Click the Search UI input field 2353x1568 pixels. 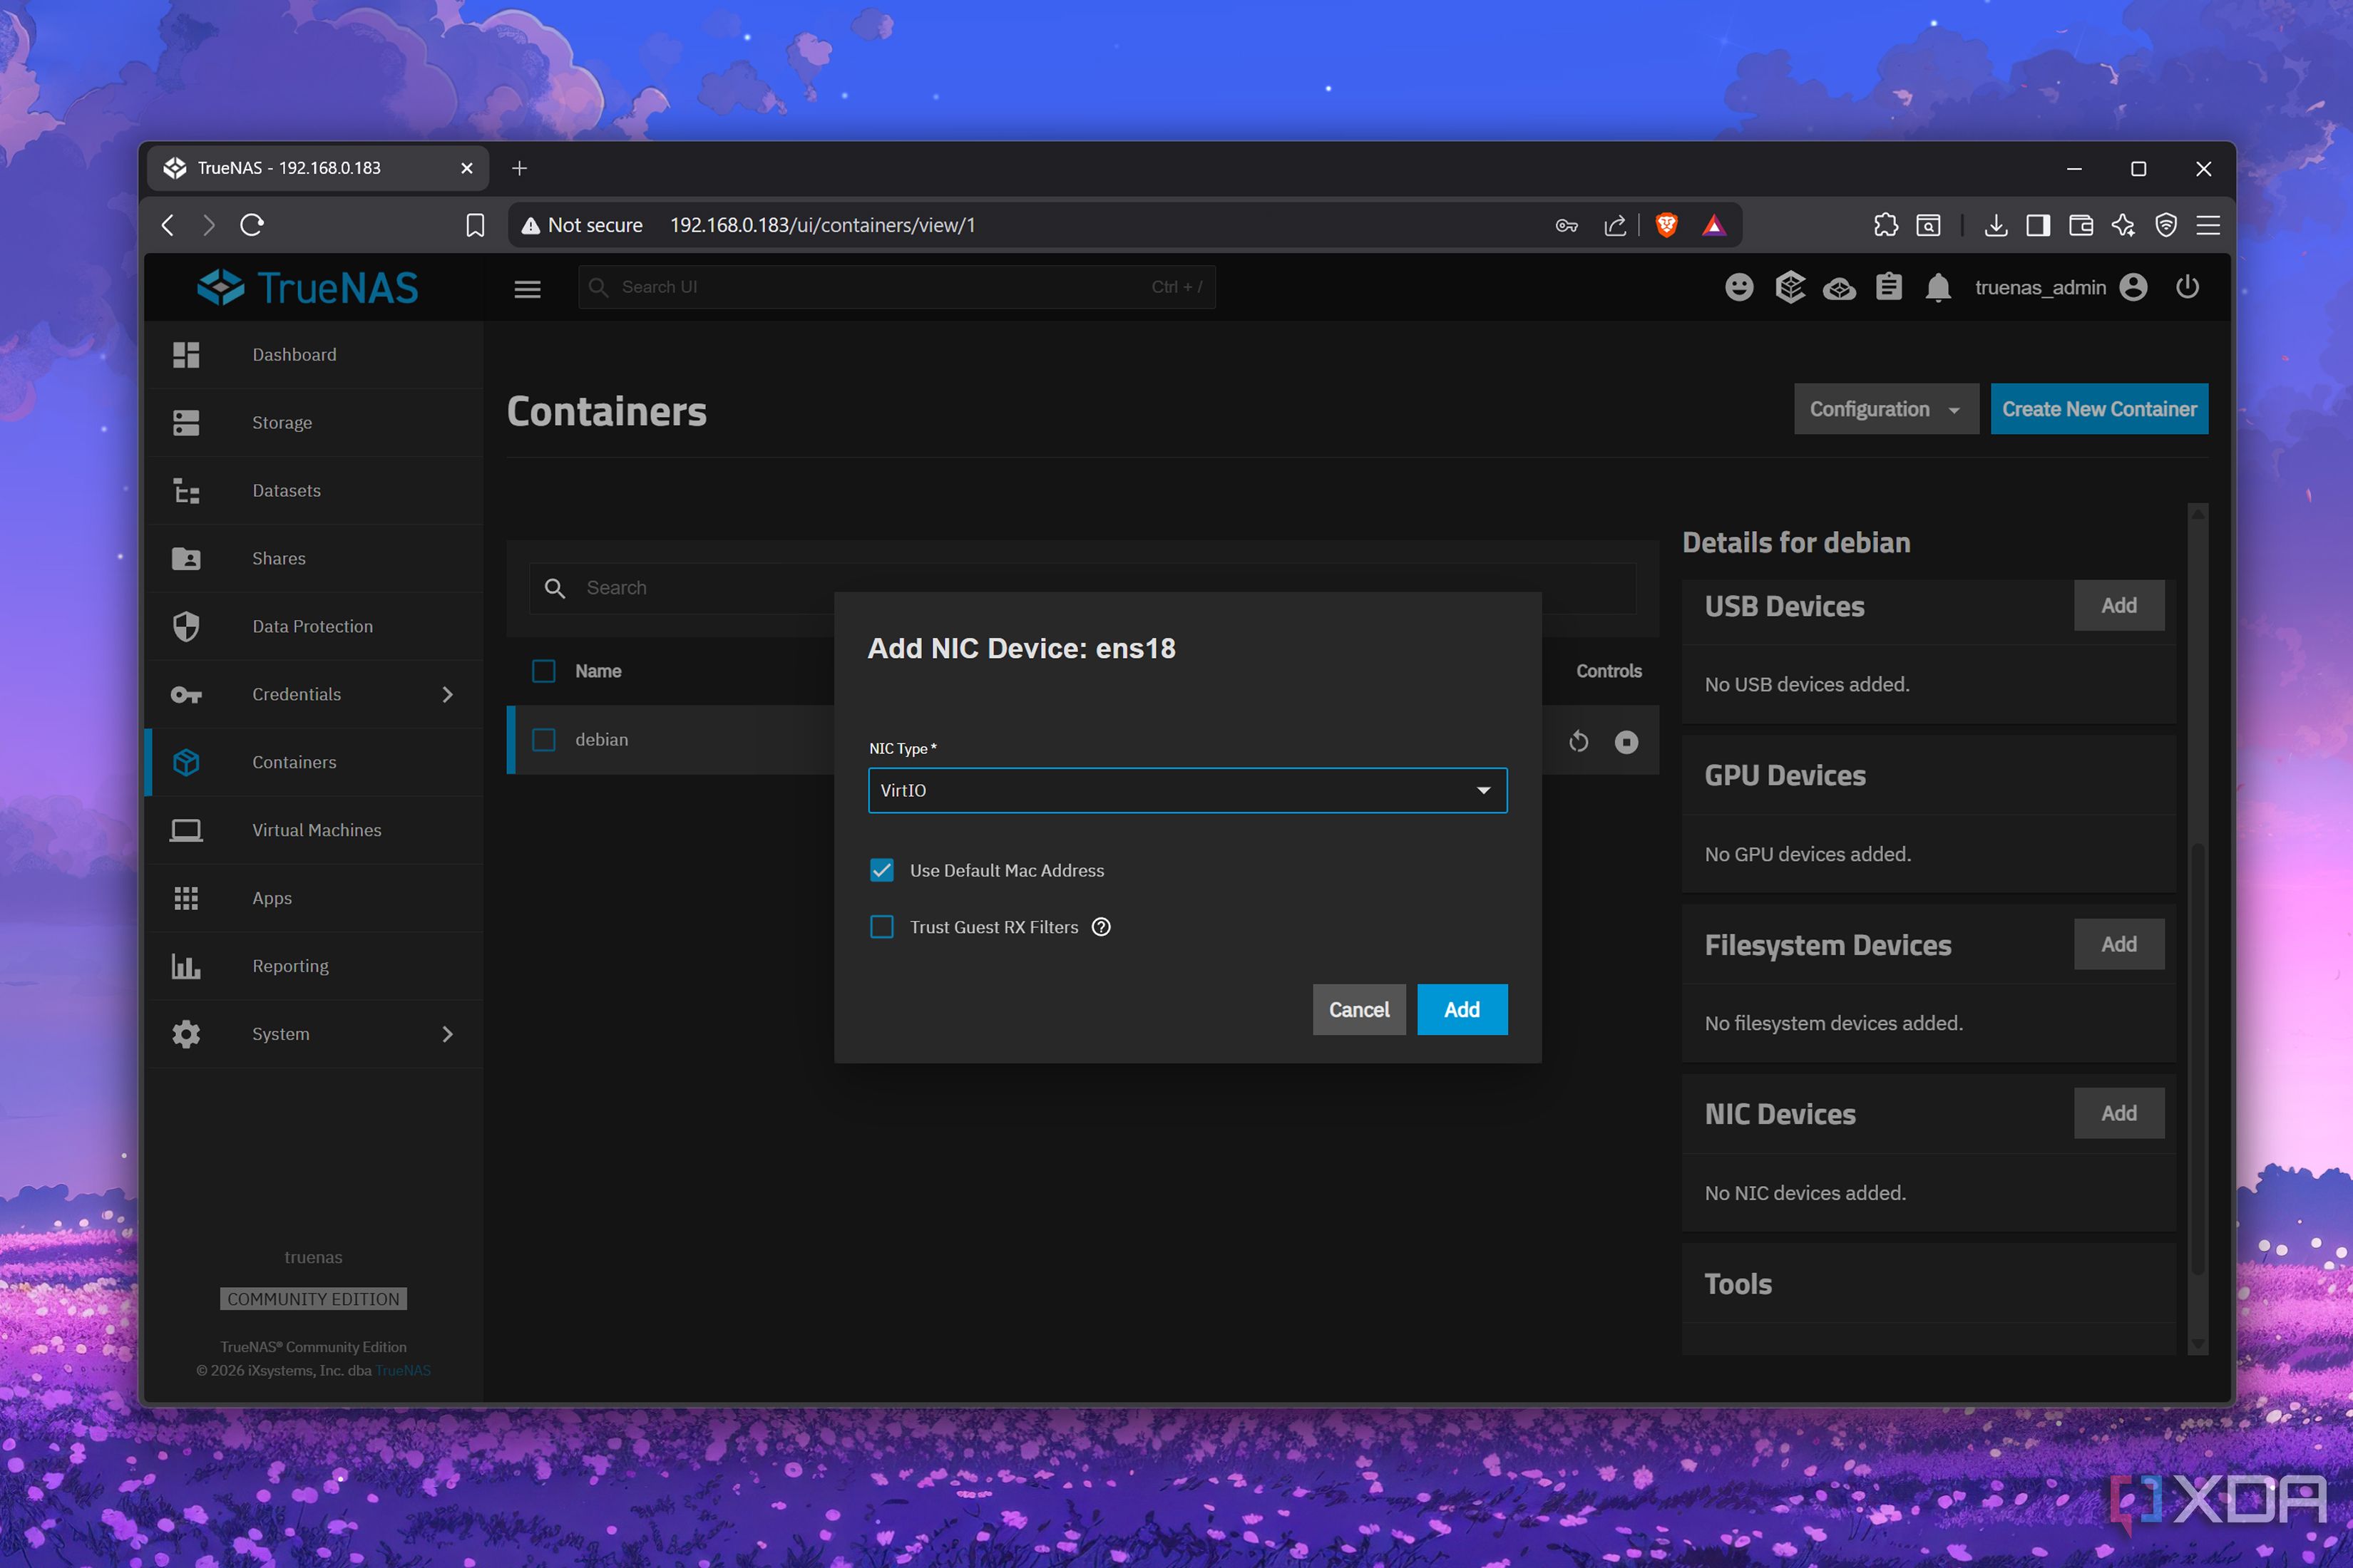click(896, 287)
